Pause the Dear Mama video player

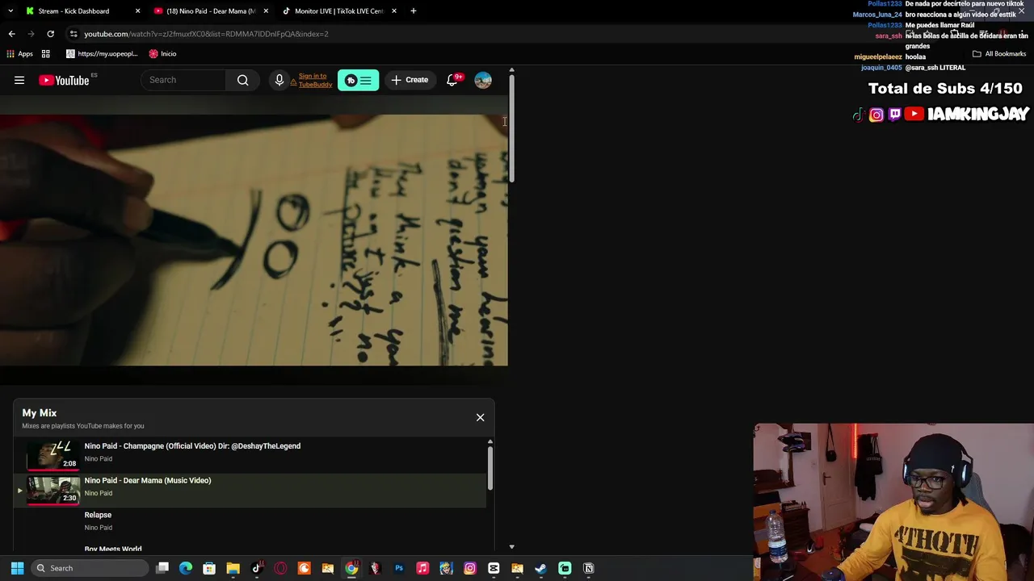[254, 240]
